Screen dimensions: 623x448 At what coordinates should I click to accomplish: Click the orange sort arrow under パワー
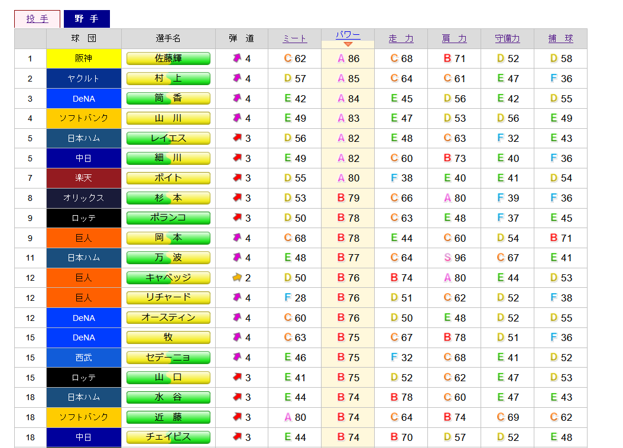[x=348, y=44]
